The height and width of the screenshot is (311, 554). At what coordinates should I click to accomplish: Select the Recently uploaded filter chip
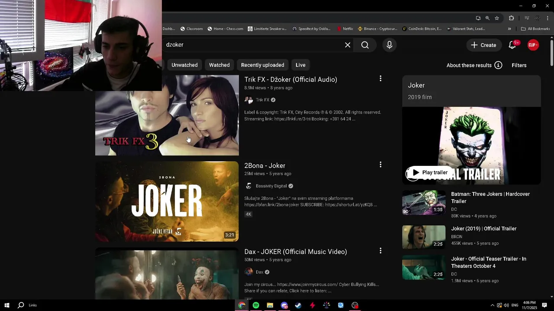click(263, 65)
